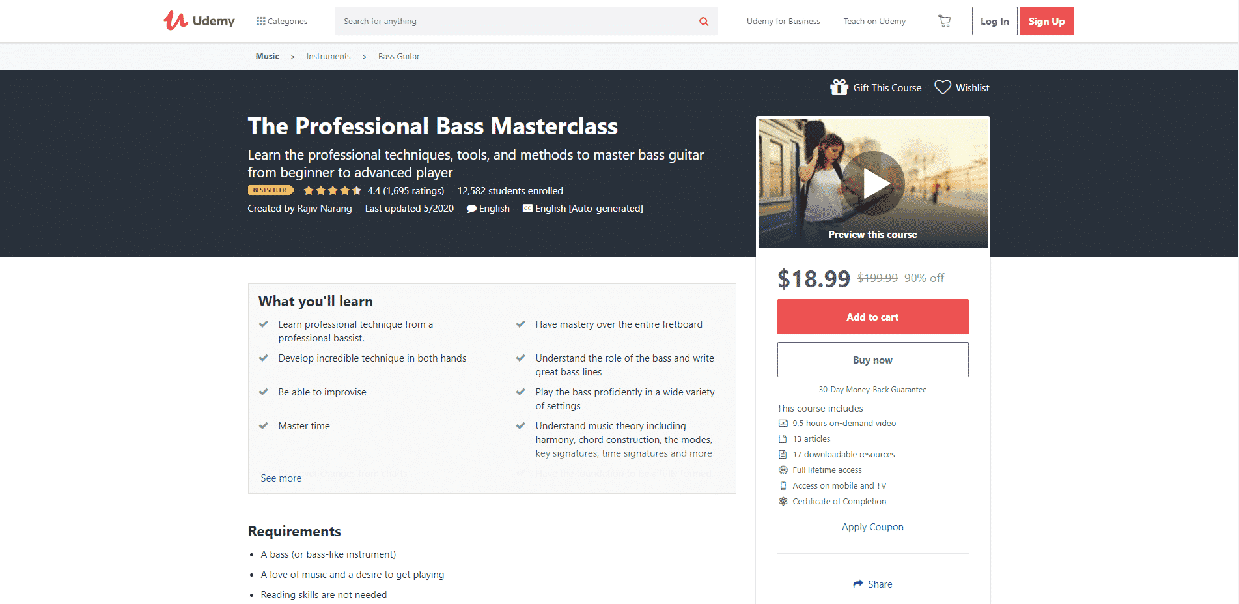This screenshot has height=604, width=1239.
Task: Click the Buy now button
Action: pos(872,360)
